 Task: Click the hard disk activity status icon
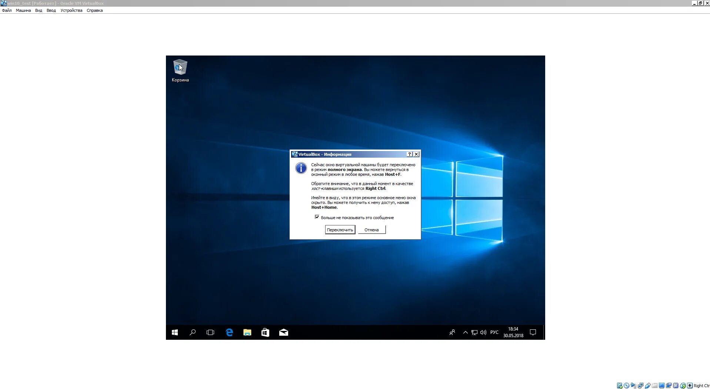(620, 385)
